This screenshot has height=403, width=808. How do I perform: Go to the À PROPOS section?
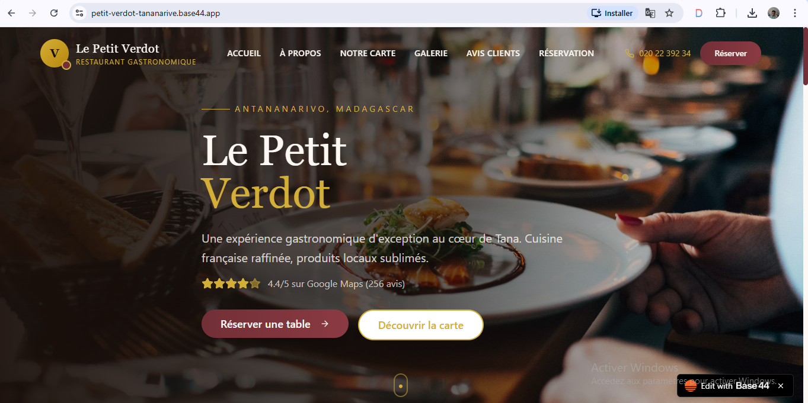[x=301, y=53]
